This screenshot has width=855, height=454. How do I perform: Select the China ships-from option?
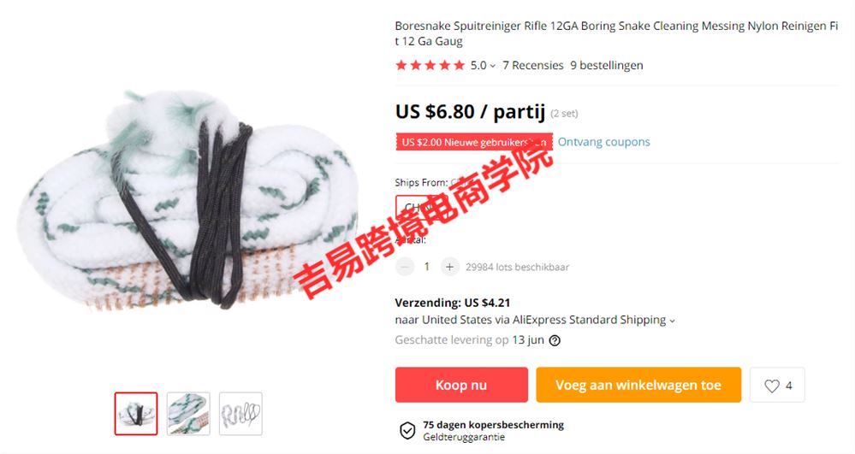pos(414,207)
